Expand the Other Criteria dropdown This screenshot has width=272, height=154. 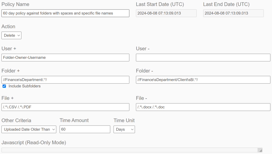(29, 129)
